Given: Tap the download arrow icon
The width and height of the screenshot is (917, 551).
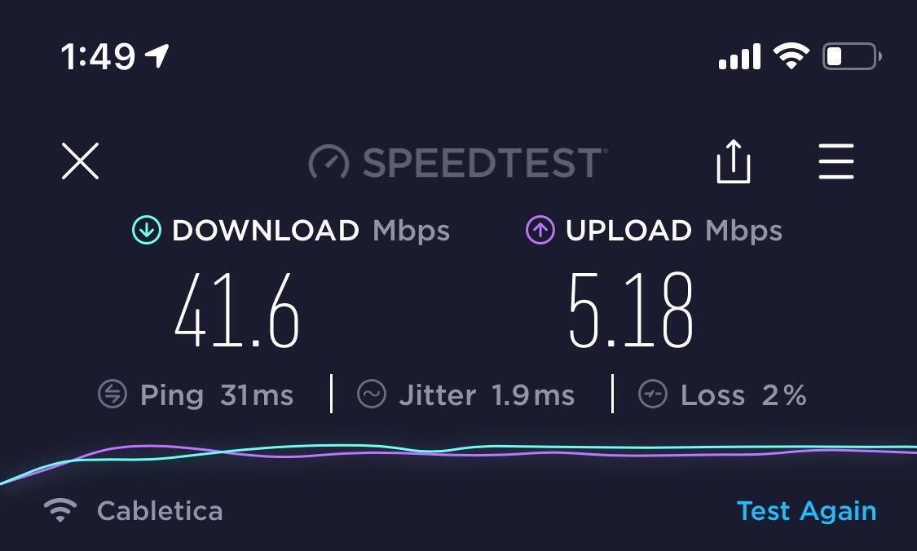Looking at the screenshot, I should pos(146,230).
